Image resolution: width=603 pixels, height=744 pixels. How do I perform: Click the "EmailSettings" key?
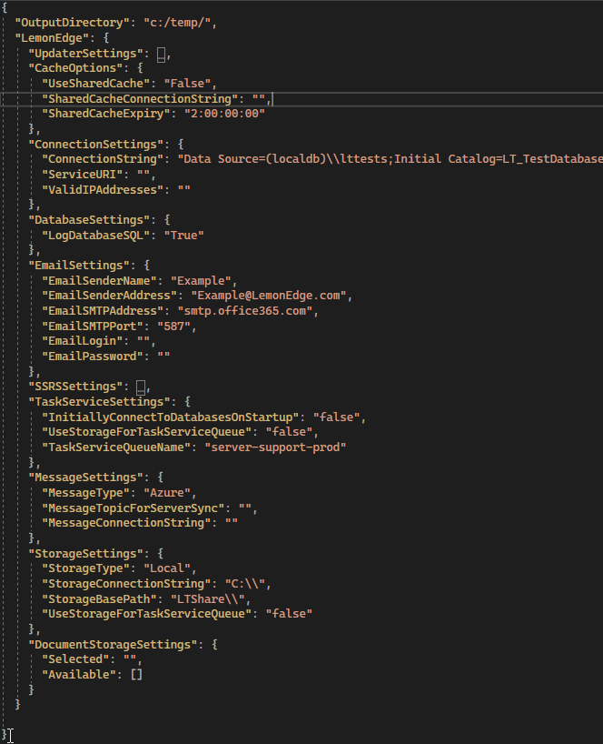[x=79, y=266]
